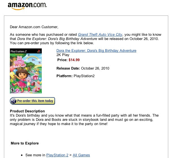Image resolution: width=175 pixels, height=158 pixels.
Task: Click the Product Description heading
Action: [27, 111]
